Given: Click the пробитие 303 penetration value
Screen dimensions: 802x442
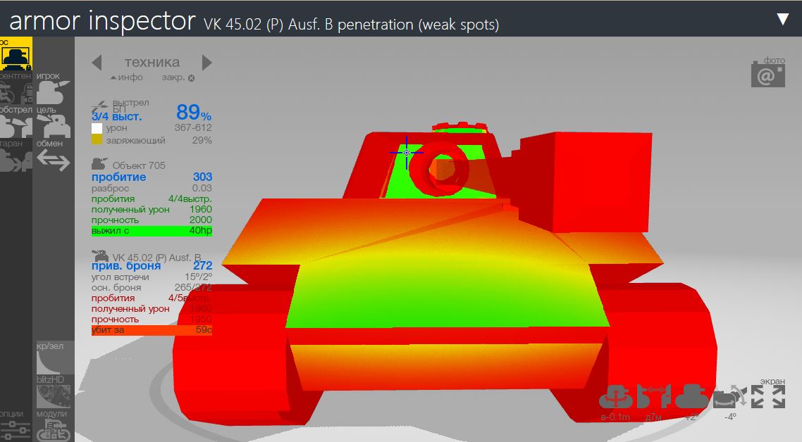Looking at the screenshot, I should click(x=152, y=177).
